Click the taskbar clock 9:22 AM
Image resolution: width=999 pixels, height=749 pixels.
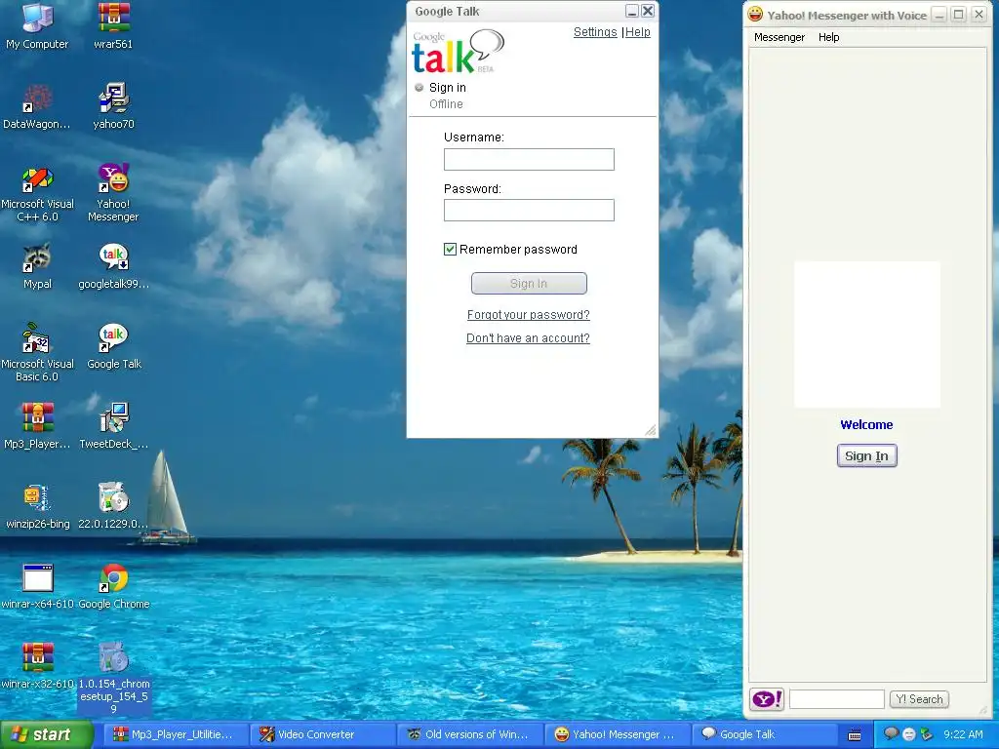[963, 734]
